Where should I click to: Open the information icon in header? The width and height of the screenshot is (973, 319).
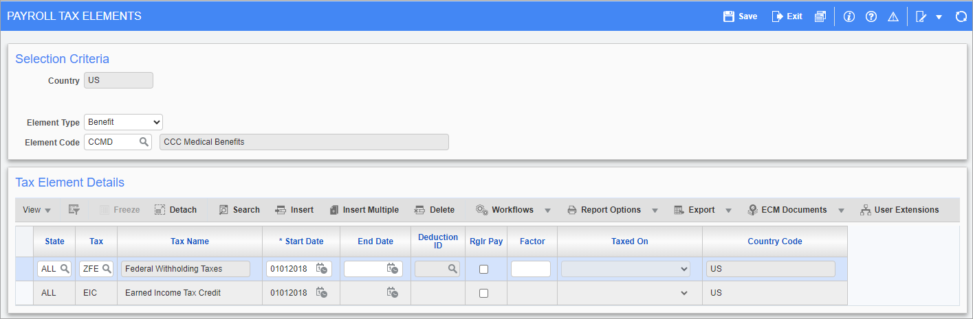849,16
